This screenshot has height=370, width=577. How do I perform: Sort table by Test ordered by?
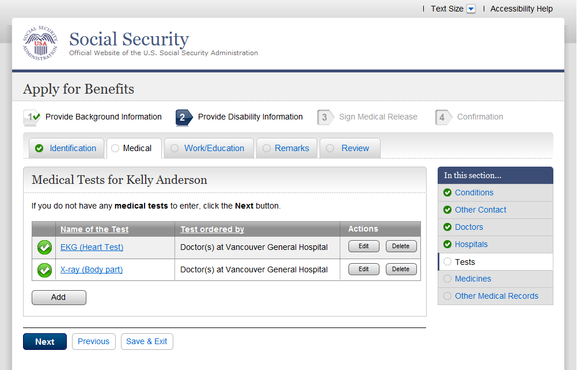pos(212,229)
